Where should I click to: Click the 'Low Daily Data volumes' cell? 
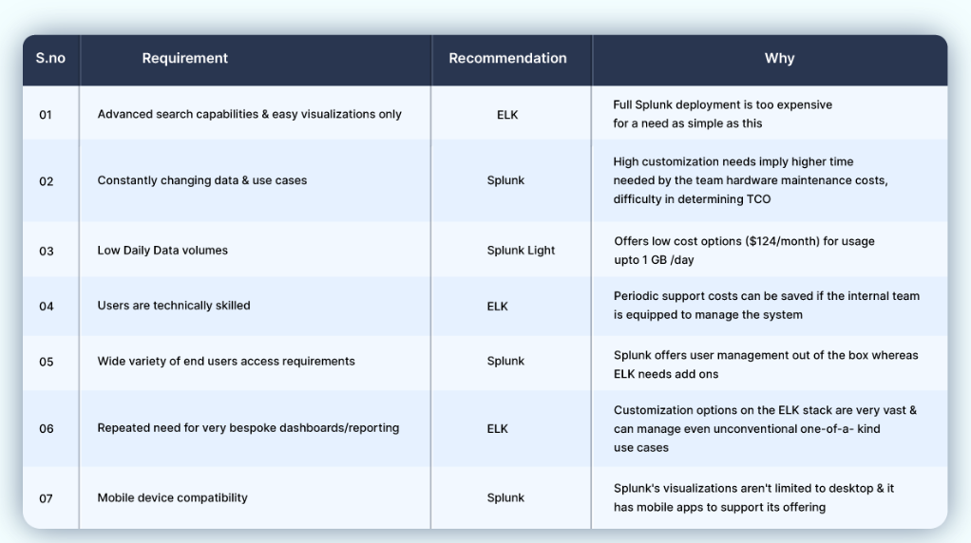(x=162, y=251)
